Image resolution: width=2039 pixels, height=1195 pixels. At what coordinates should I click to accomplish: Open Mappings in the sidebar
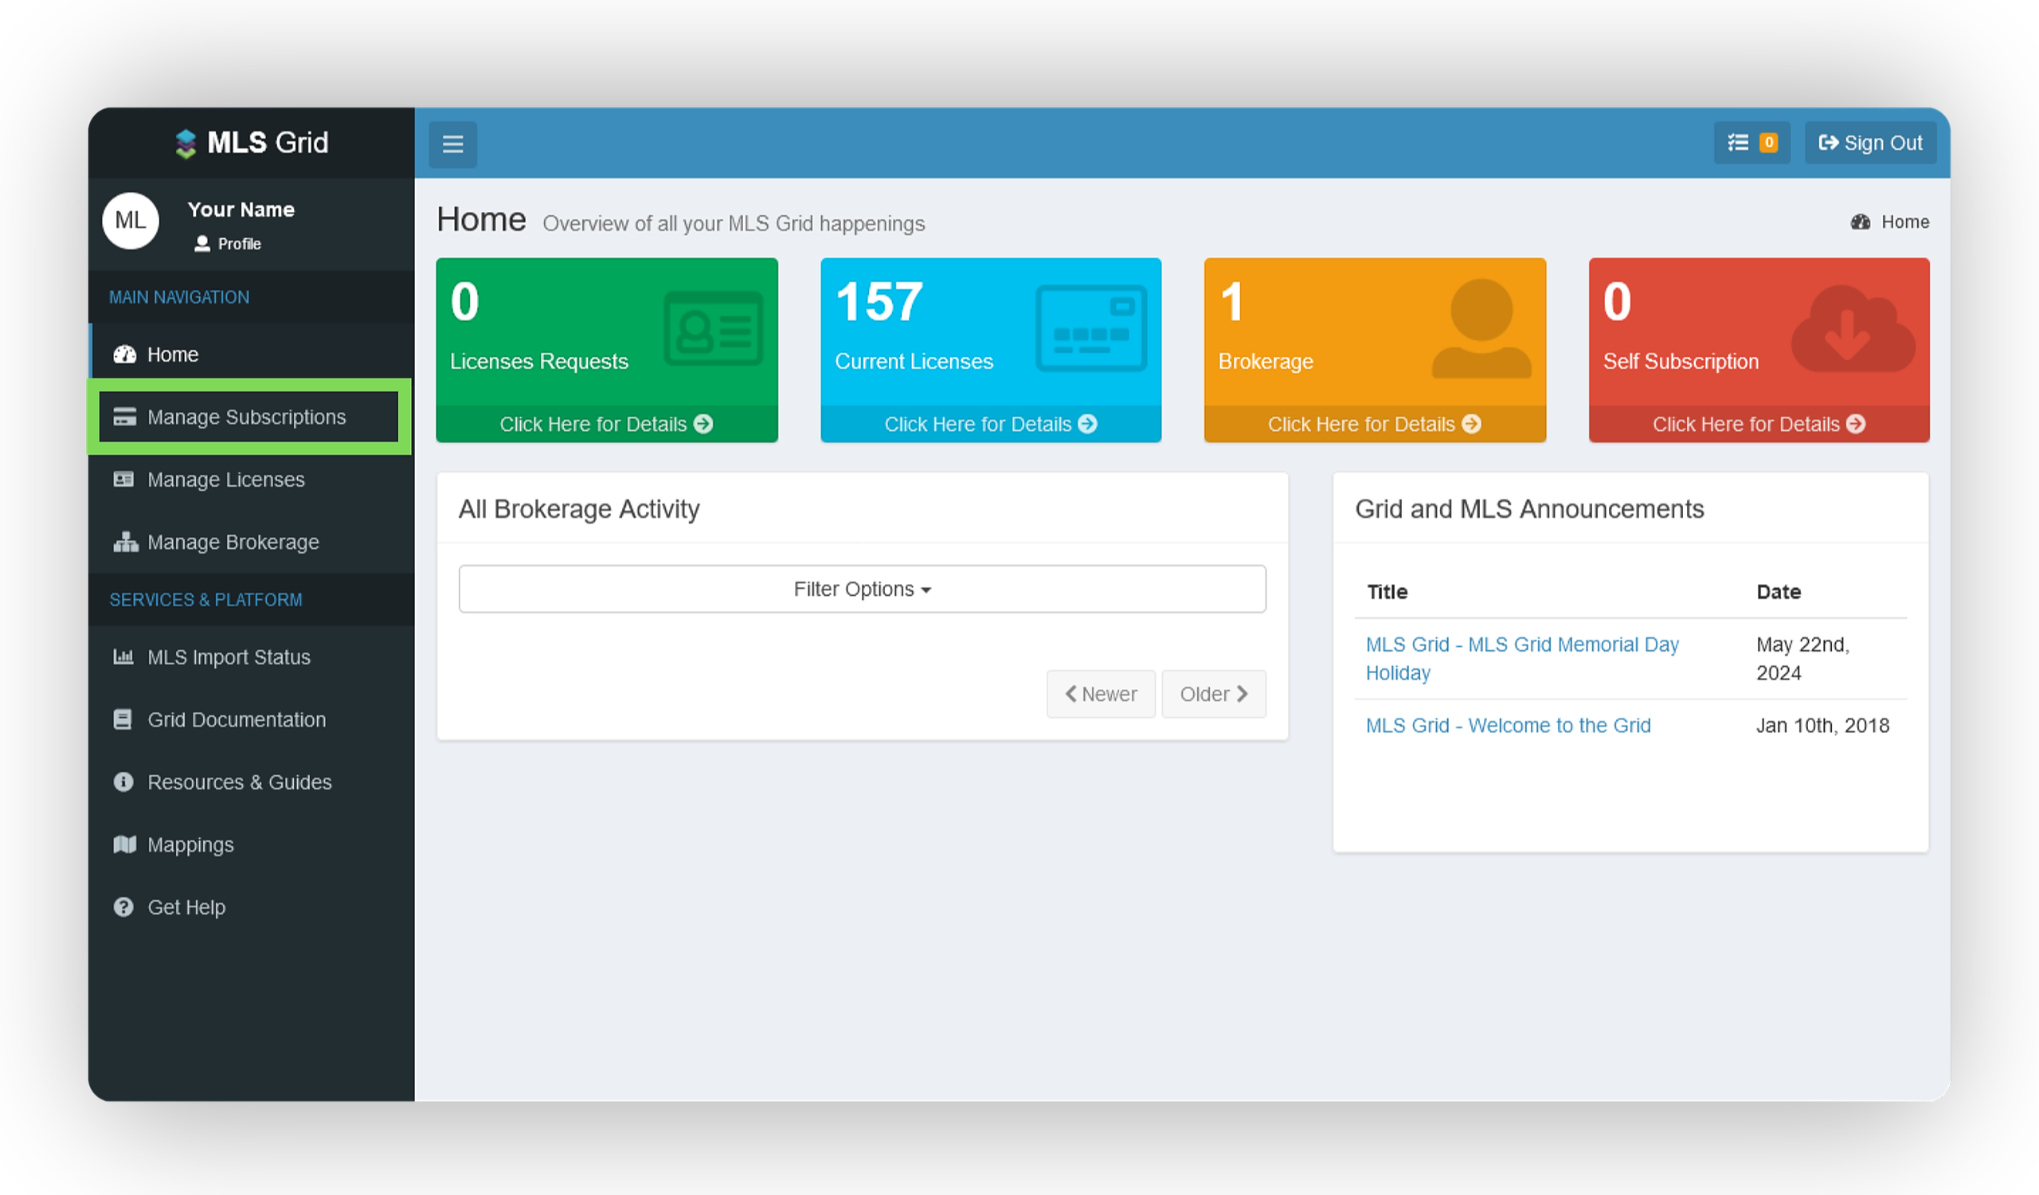(x=252, y=844)
